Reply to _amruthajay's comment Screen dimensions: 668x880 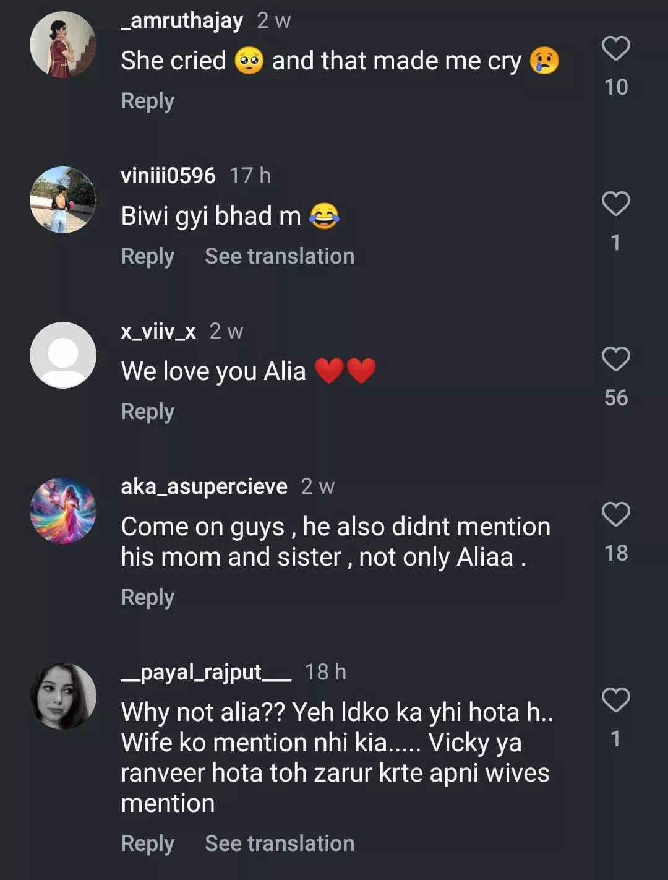147,101
